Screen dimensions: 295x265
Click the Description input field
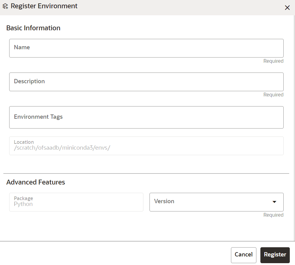coord(146,82)
